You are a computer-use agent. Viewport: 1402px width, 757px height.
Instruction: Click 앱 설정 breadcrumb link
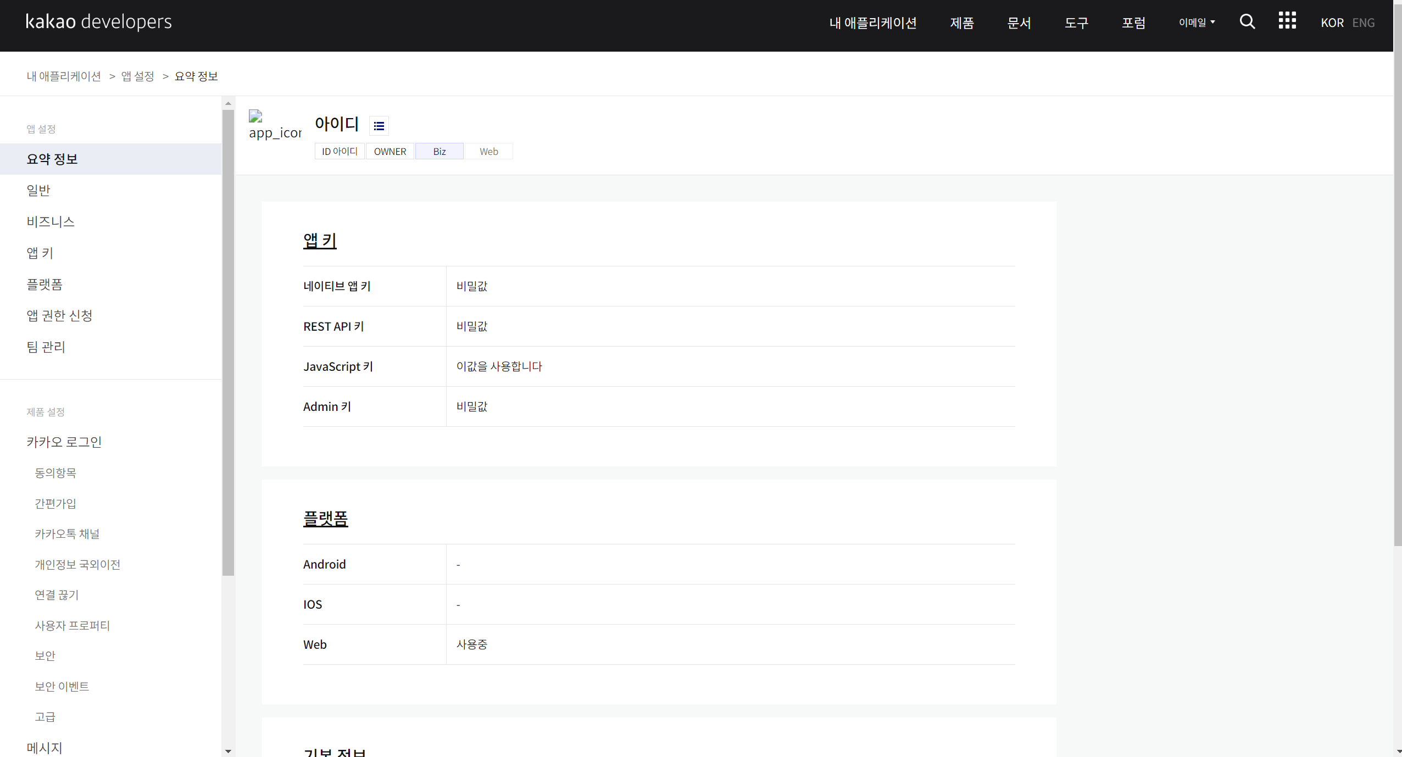pos(137,76)
